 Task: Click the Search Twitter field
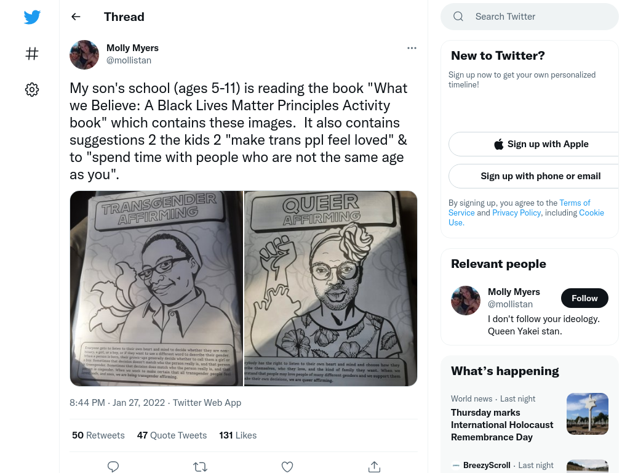530,17
